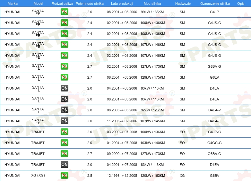The image size is (251, 181).
Task: Select FO body type in the G4JP-G row
Action: [182, 132]
